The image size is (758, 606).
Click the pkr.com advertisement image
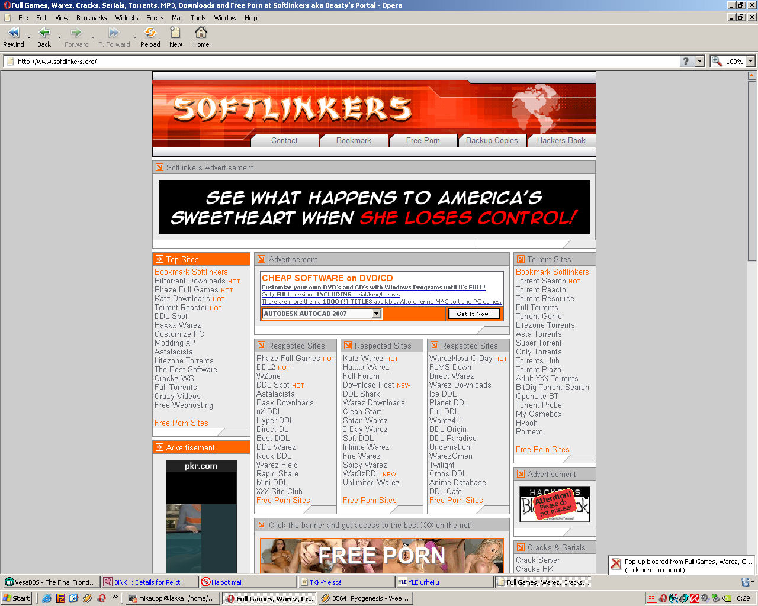click(201, 516)
